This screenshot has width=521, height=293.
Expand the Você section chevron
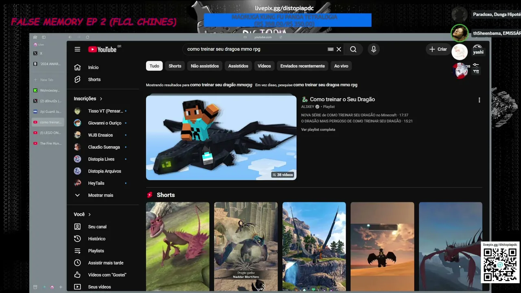click(90, 214)
